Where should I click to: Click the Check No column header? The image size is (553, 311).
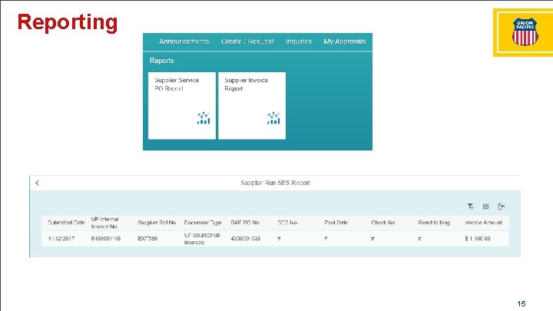tap(383, 223)
